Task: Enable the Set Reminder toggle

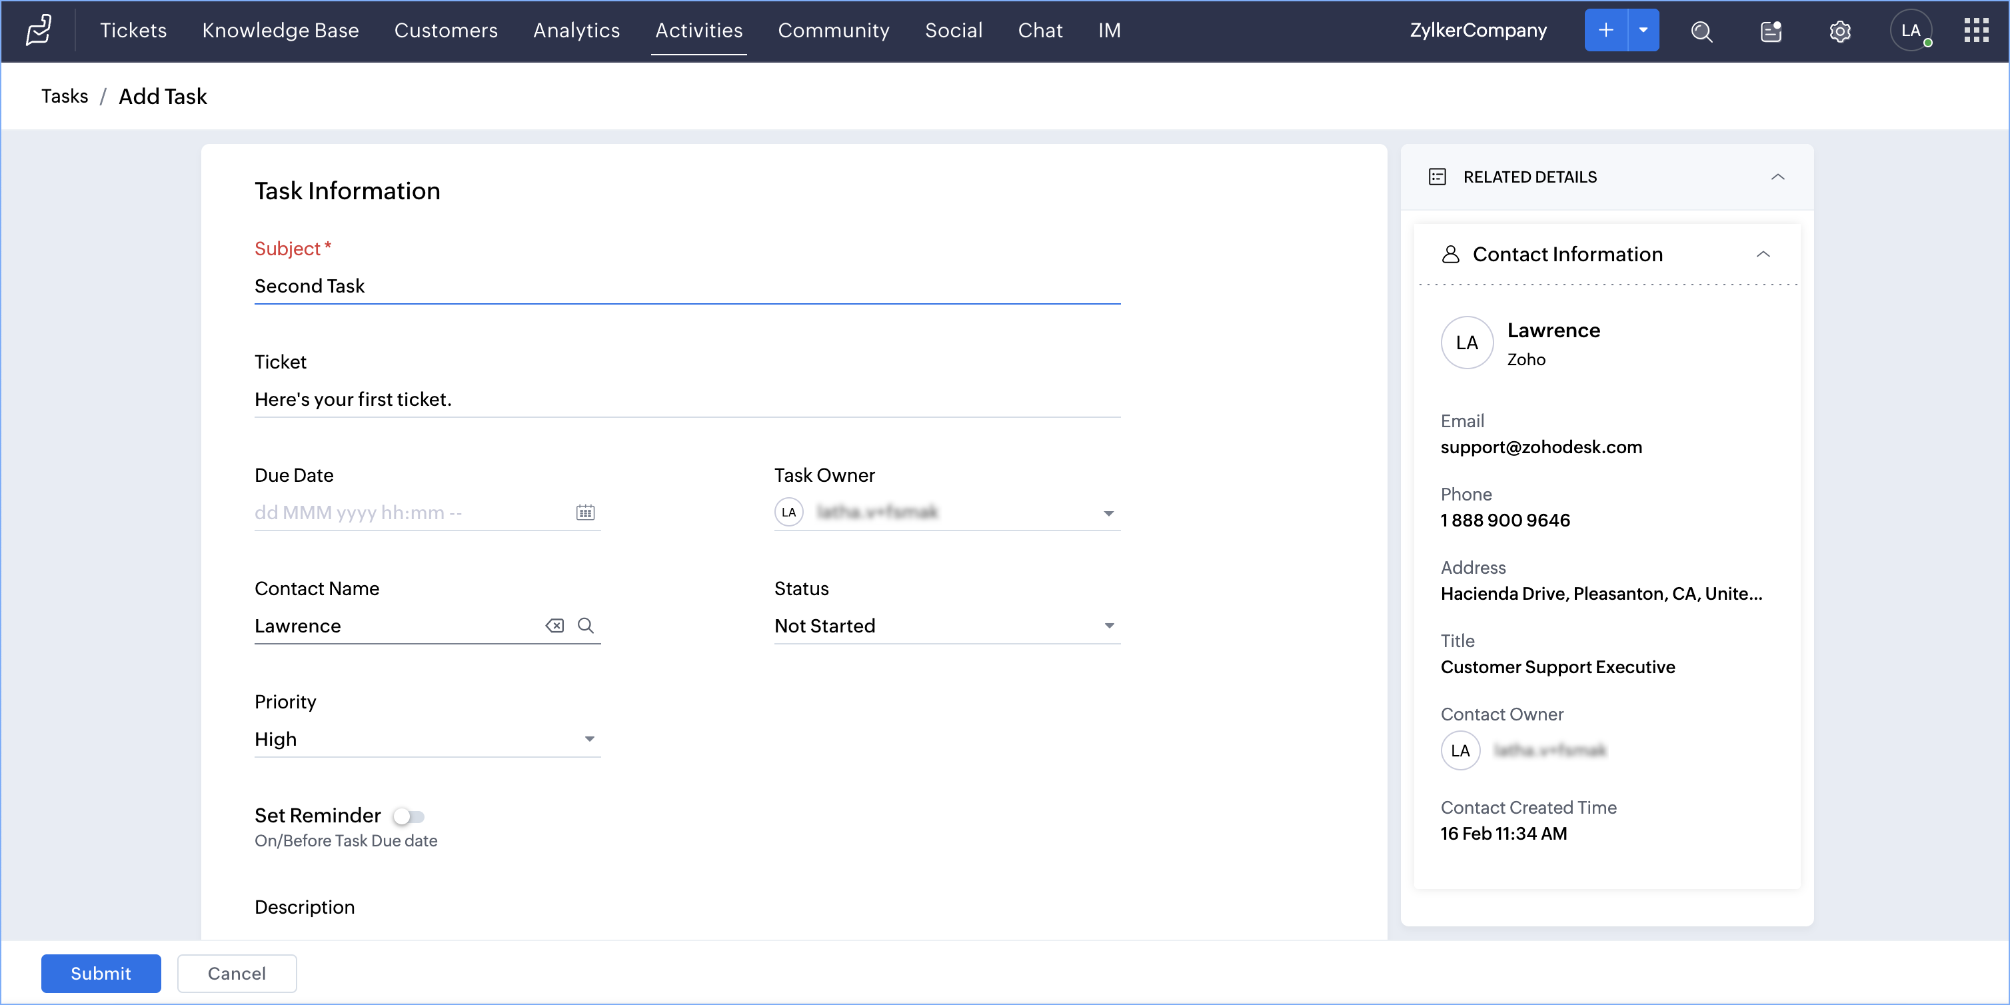Action: [x=408, y=816]
